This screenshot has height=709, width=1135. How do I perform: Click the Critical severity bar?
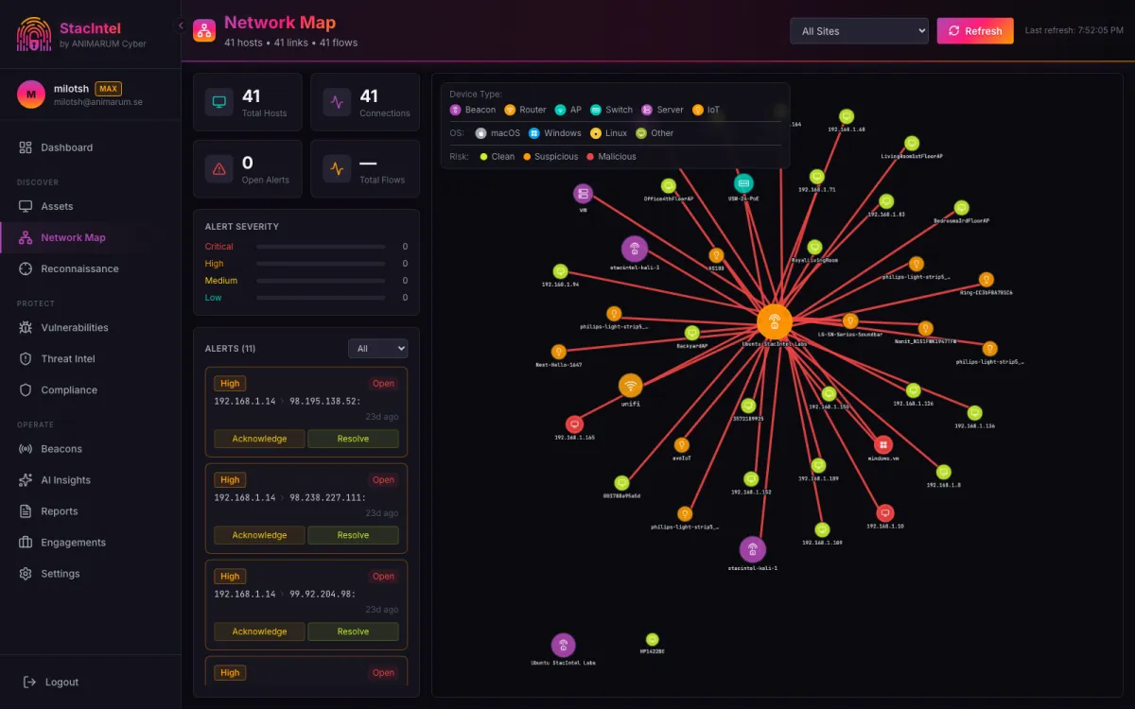321,247
